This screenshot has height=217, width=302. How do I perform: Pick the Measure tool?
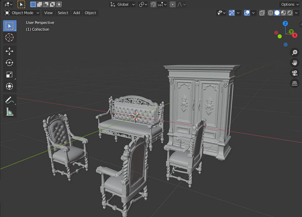pyautogui.click(x=9, y=112)
